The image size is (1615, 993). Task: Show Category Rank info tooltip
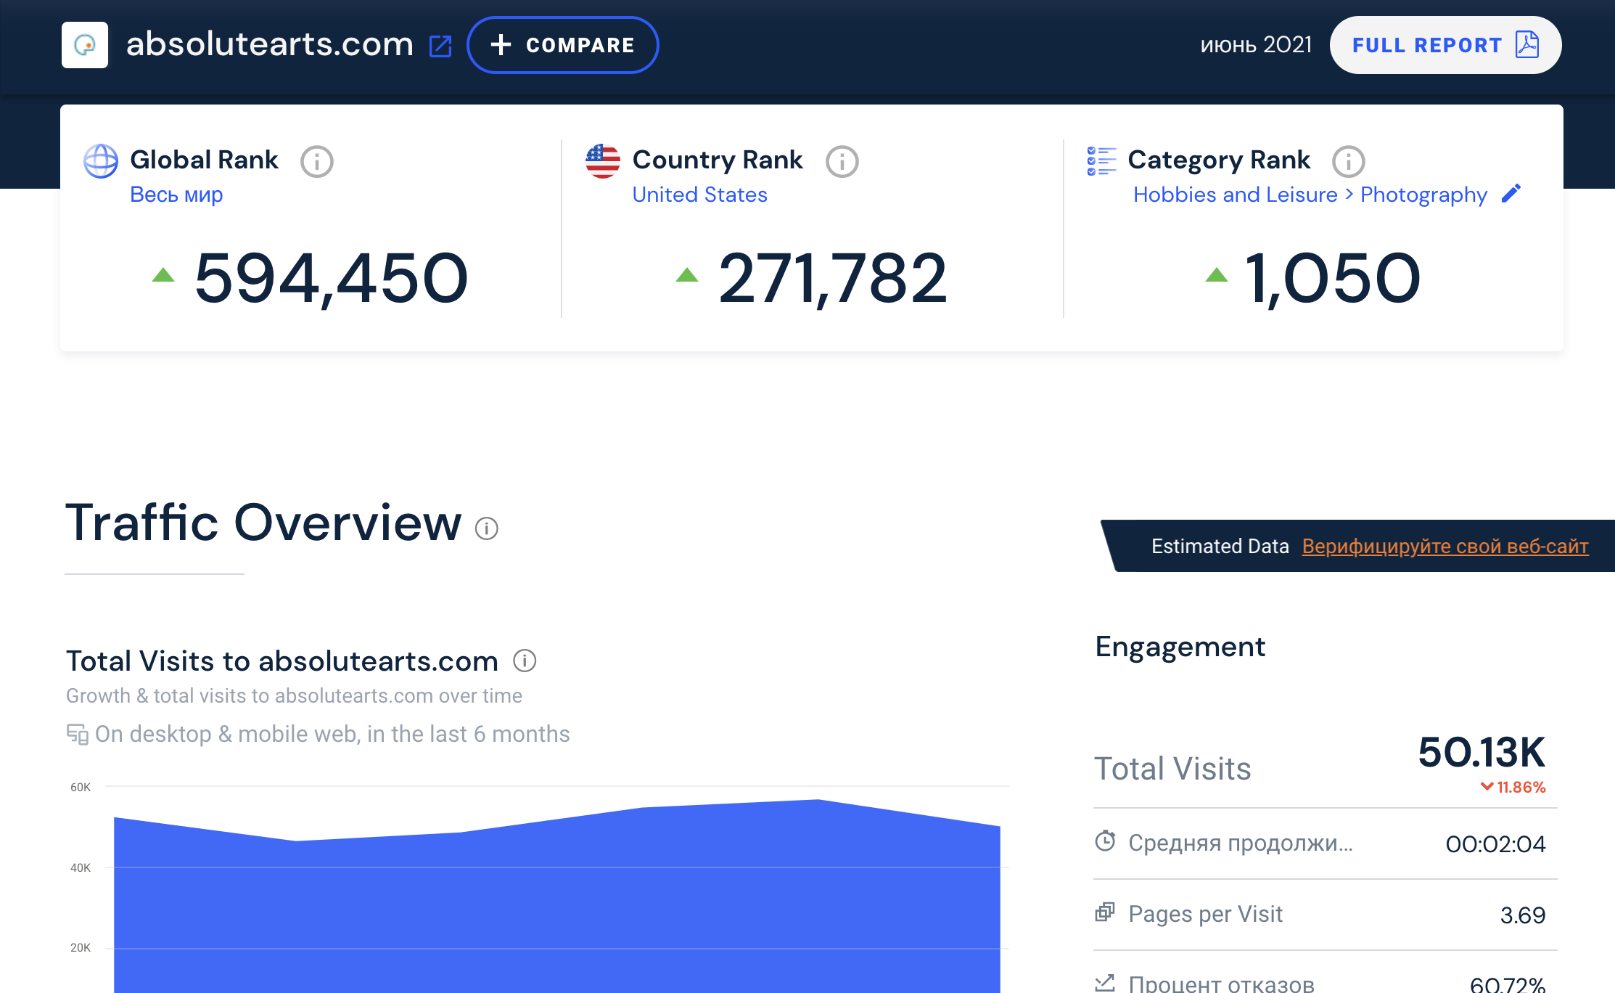point(1349,161)
